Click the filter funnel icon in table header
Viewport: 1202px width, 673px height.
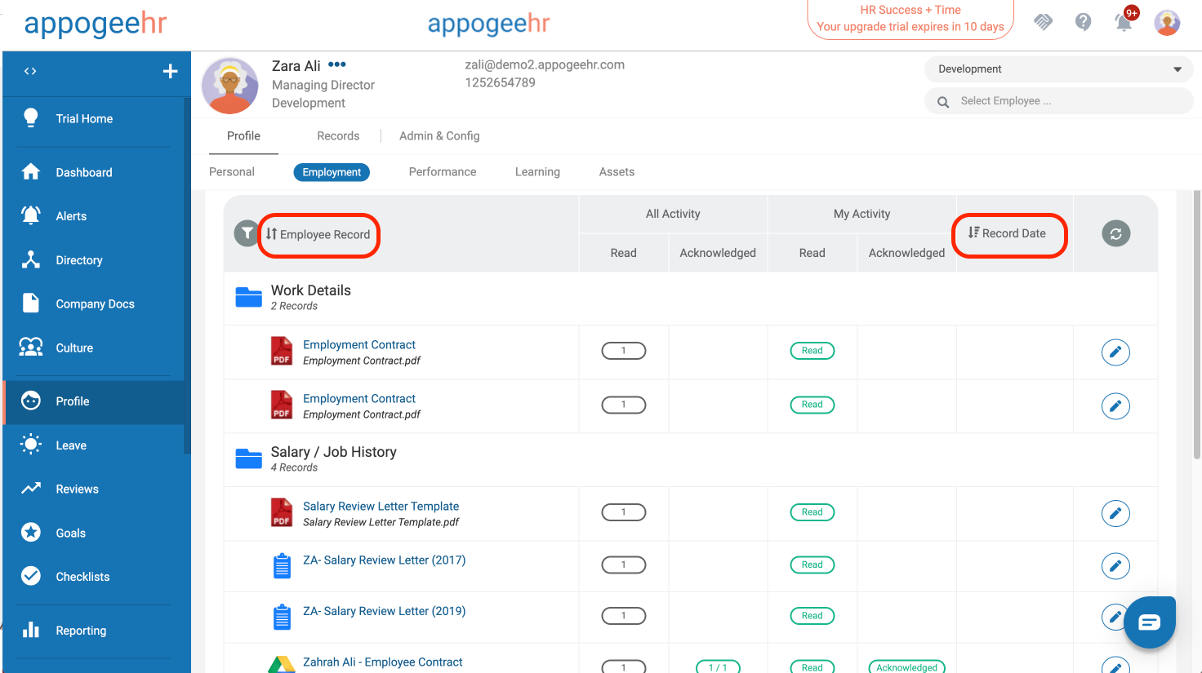(x=247, y=233)
